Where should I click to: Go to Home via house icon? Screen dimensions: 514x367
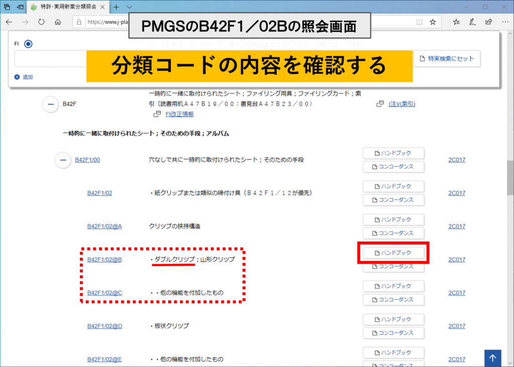[58, 22]
